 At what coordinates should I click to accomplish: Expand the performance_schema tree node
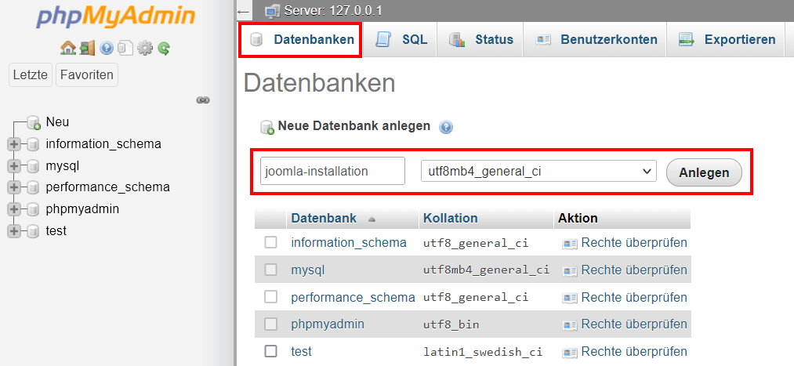tap(13, 188)
